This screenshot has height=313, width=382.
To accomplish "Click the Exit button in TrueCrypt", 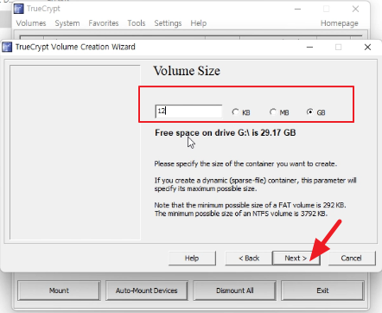I will coord(322,291).
